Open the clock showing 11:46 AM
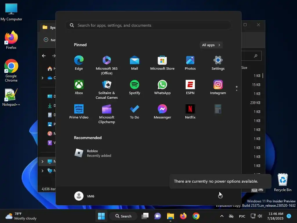Image resolution: width=297 pixels, height=223 pixels. point(276,216)
